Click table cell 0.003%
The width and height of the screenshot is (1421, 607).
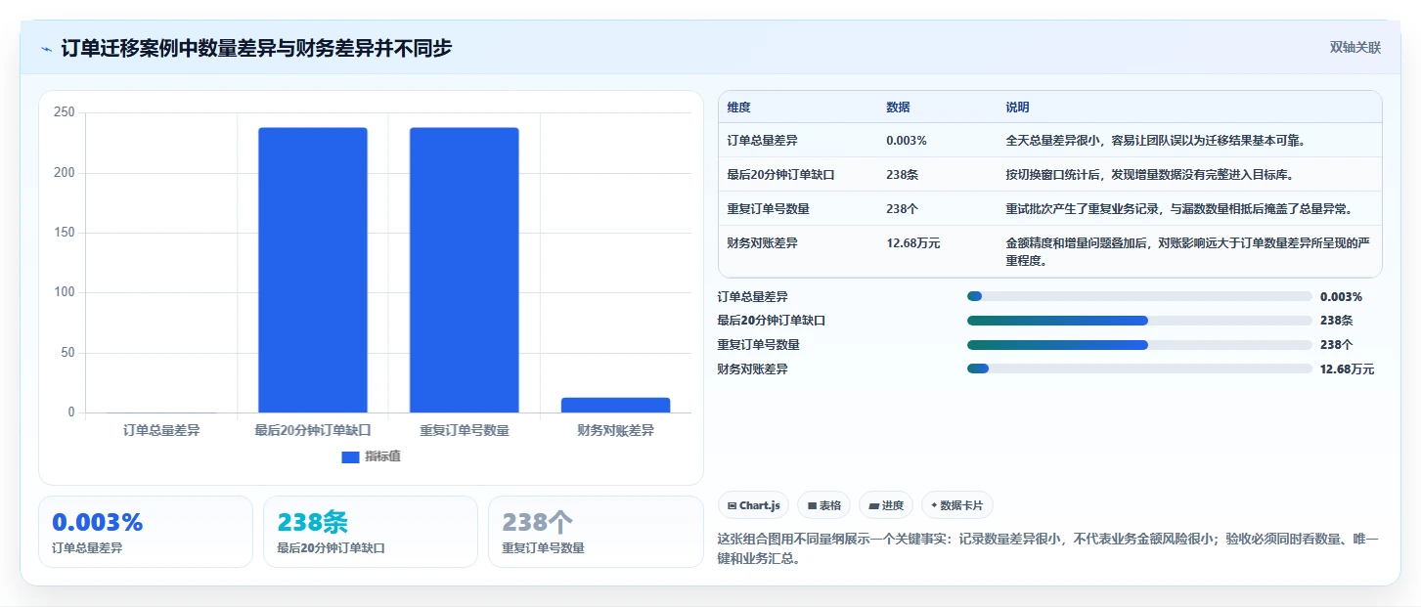click(x=907, y=141)
